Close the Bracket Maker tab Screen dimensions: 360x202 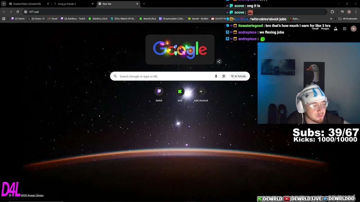coord(48,4)
